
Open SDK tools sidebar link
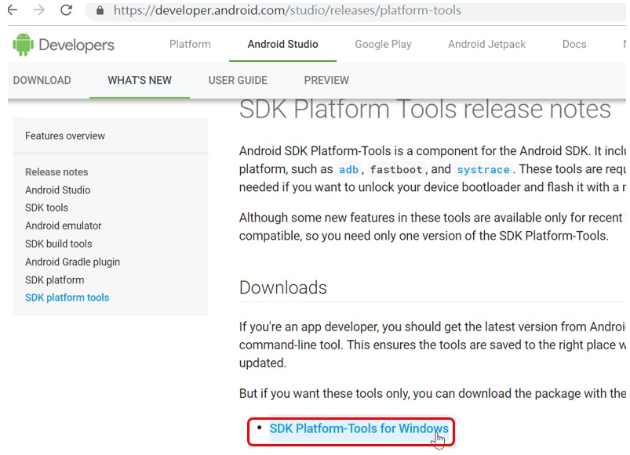click(46, 208)
